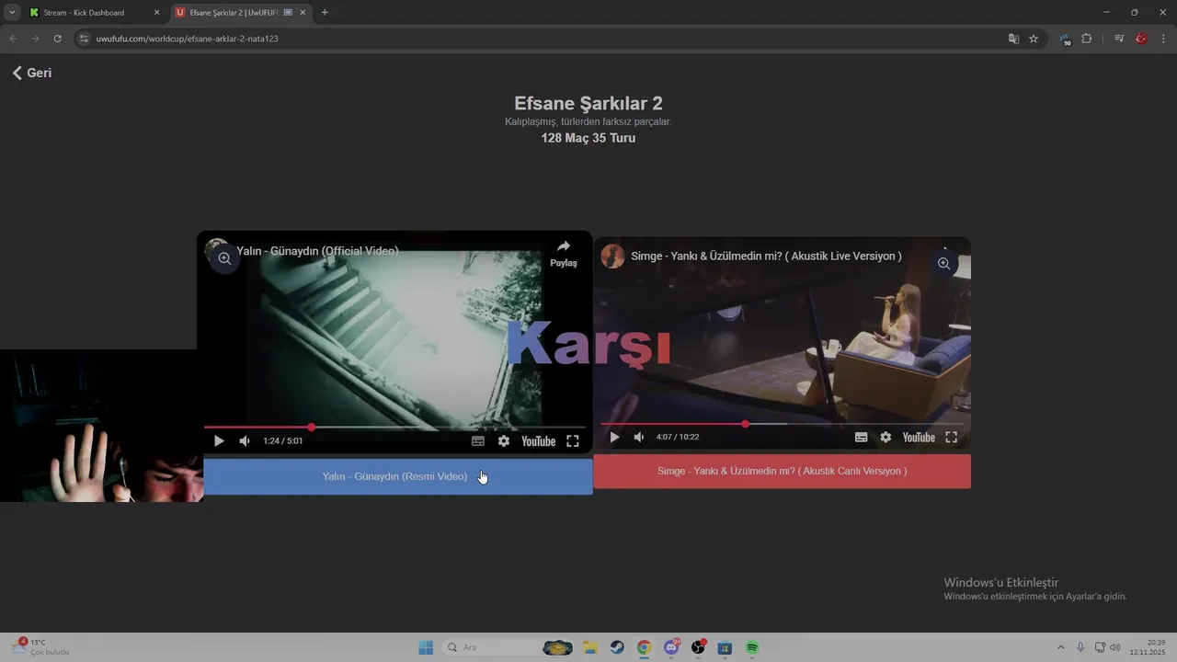
Task: Open File Explorer from the taskbar
Action: (589, 647)
